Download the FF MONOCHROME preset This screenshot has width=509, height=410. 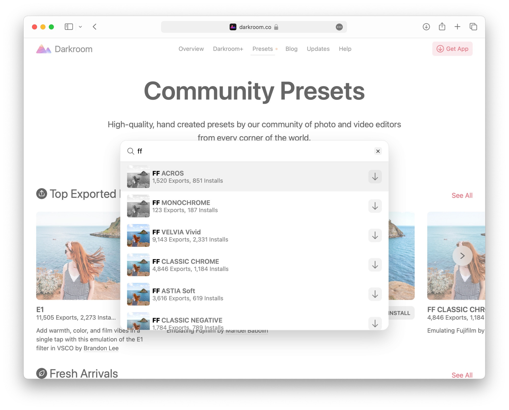[375, 206]
